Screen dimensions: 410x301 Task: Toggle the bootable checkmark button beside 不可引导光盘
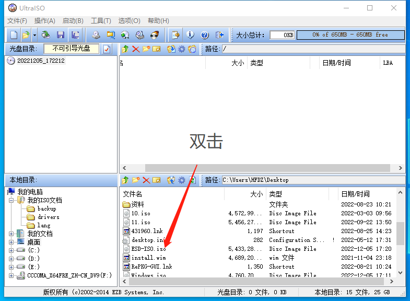107,49
